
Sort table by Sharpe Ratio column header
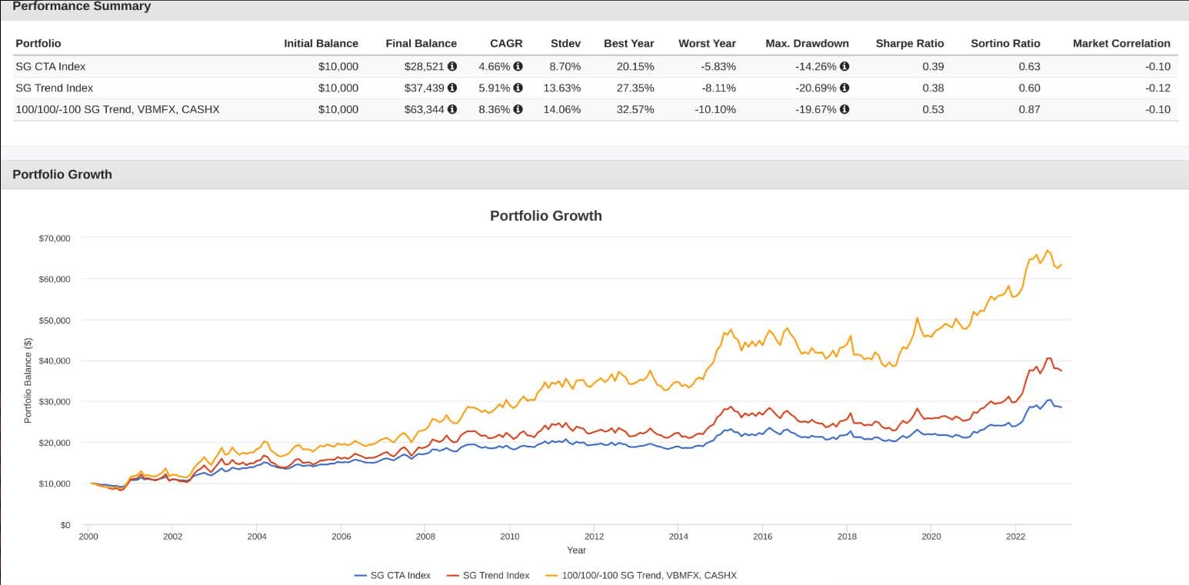pos(910,44)
